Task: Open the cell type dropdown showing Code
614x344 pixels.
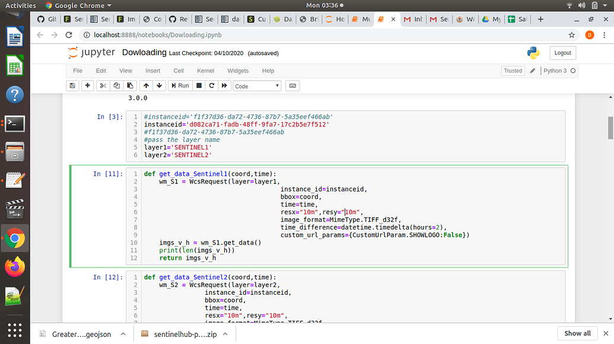Action: (257, 86)
